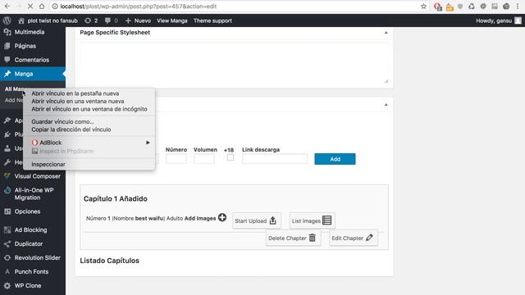
Task: Click the Comentarios speech bubble icon
Action: click(x=7, y=60)
